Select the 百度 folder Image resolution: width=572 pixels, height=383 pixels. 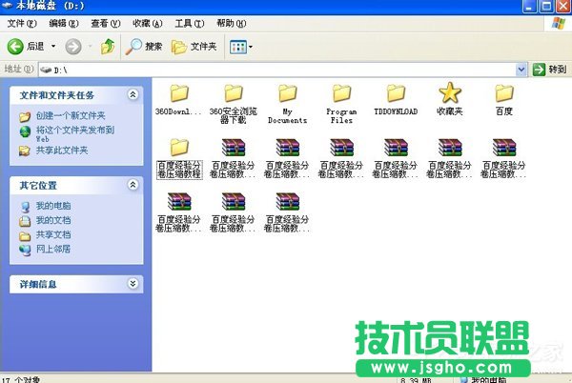click(504, 93)
